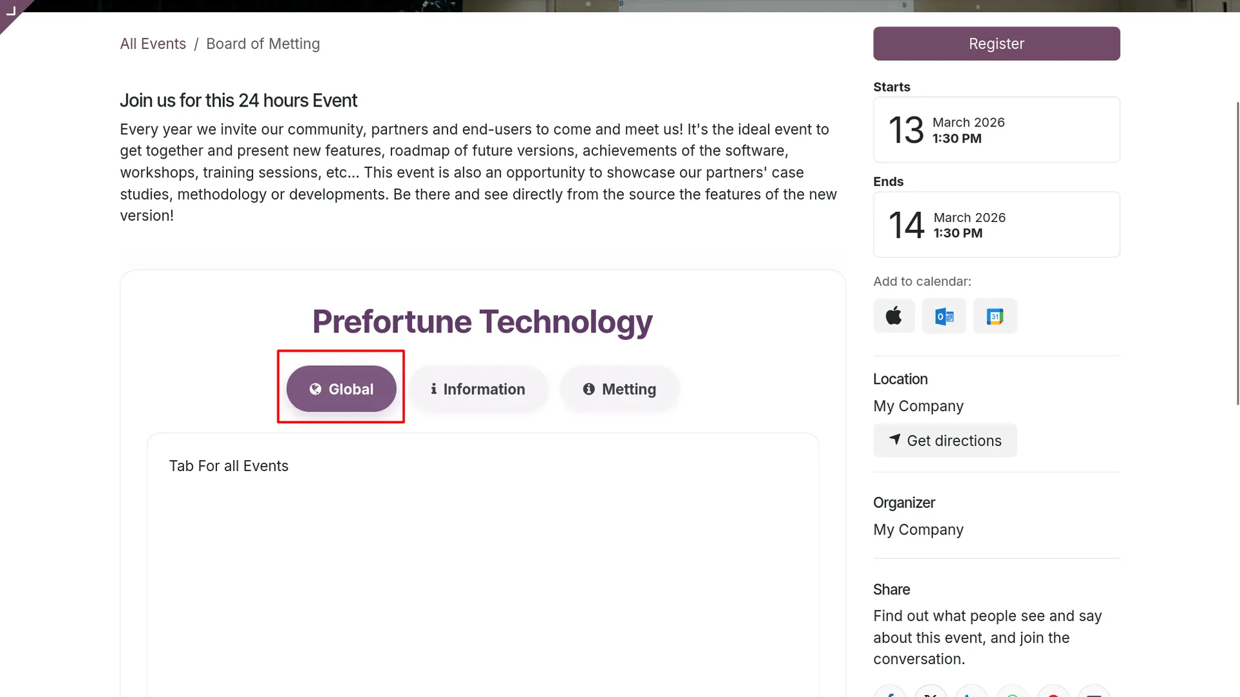
Task: Share event on LinkedIn
Action: (971, 692)
